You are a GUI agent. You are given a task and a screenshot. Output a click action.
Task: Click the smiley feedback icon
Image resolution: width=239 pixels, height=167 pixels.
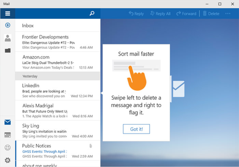click(x=8, y=148)
